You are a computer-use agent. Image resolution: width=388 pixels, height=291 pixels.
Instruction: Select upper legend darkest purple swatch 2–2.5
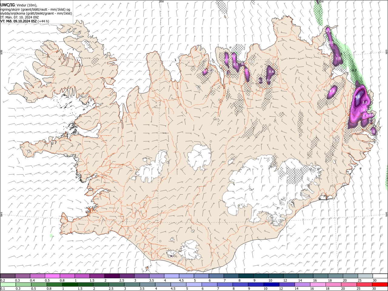[112, 276]
